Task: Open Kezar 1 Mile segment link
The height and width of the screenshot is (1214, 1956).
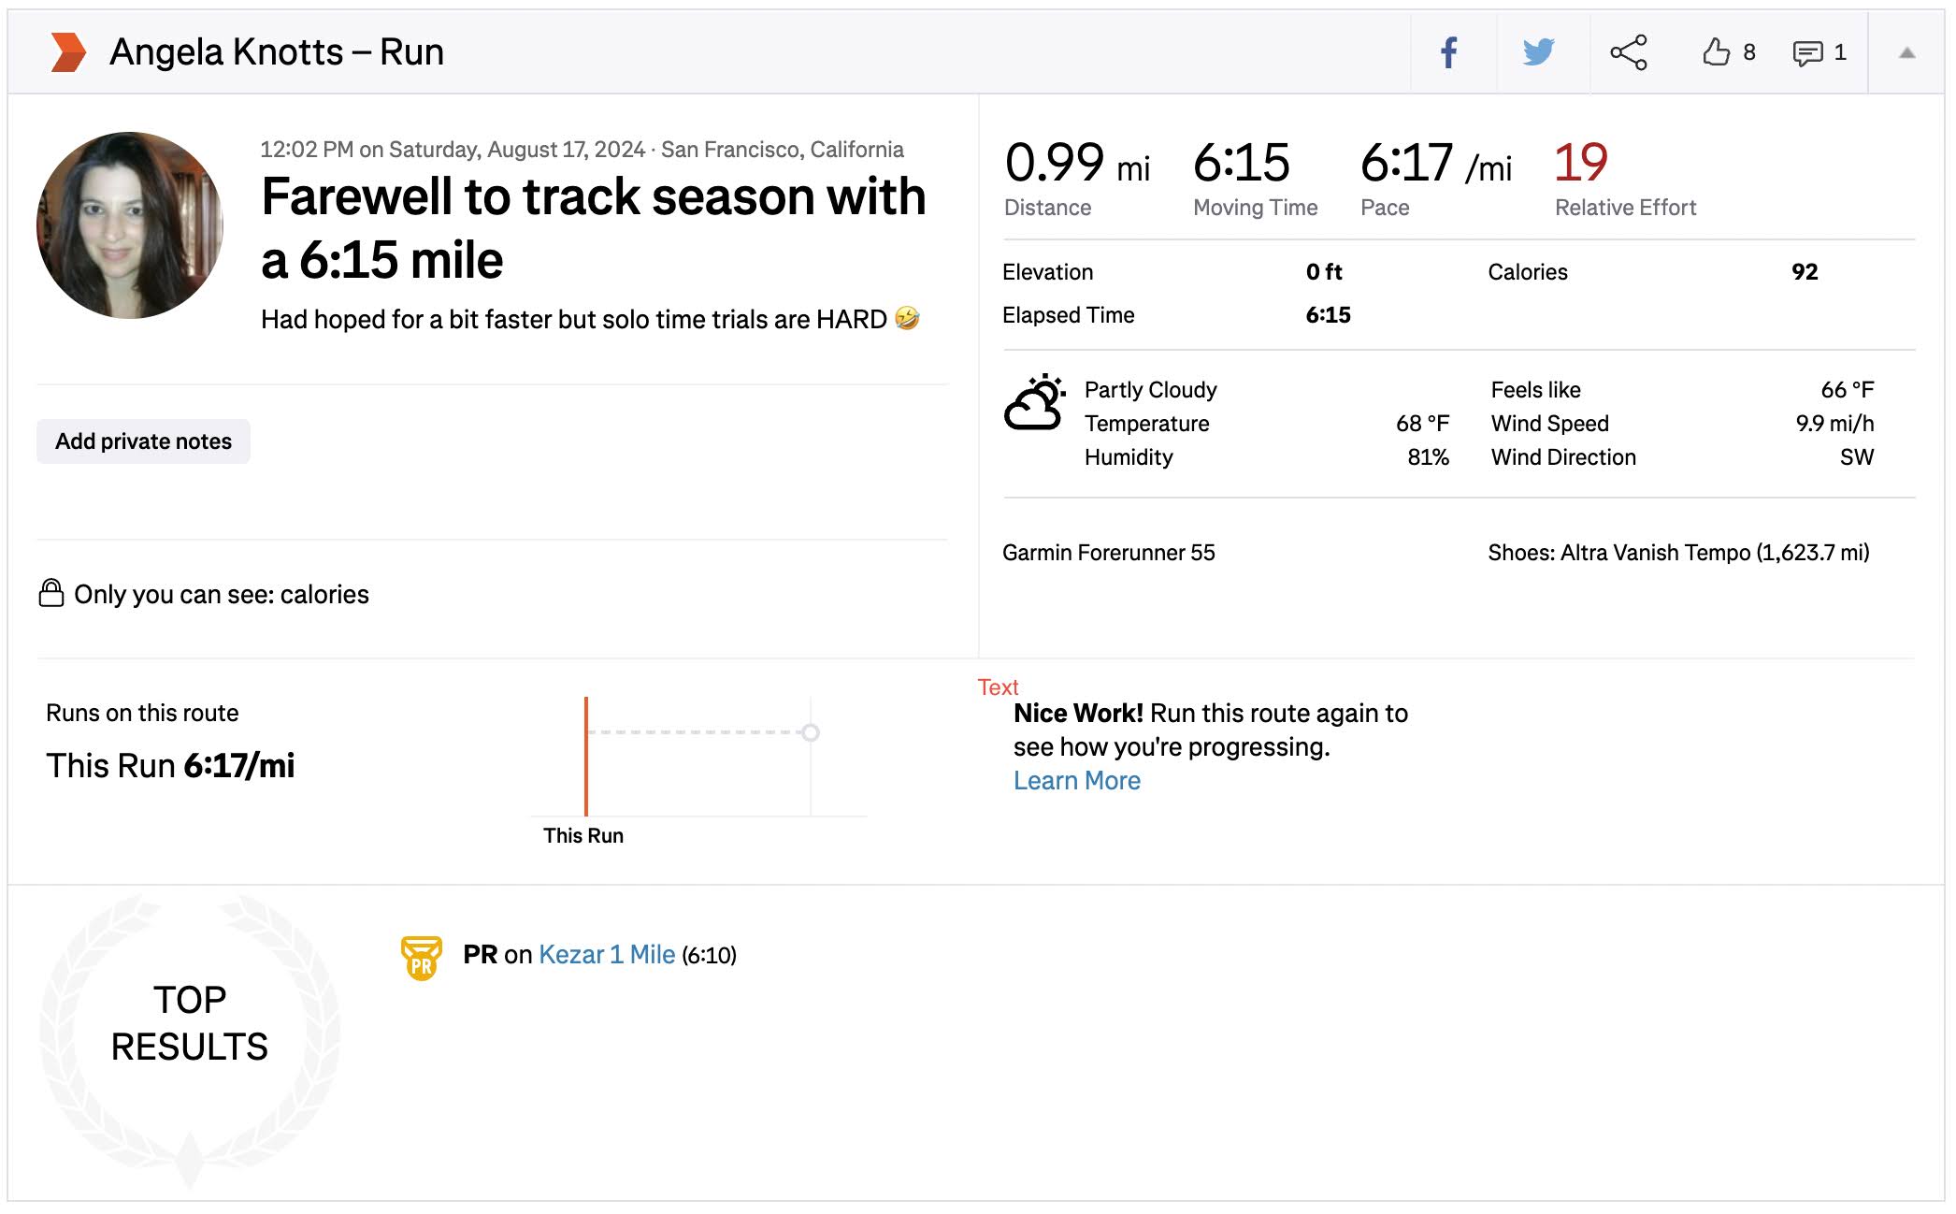Action: coord(606,955)
